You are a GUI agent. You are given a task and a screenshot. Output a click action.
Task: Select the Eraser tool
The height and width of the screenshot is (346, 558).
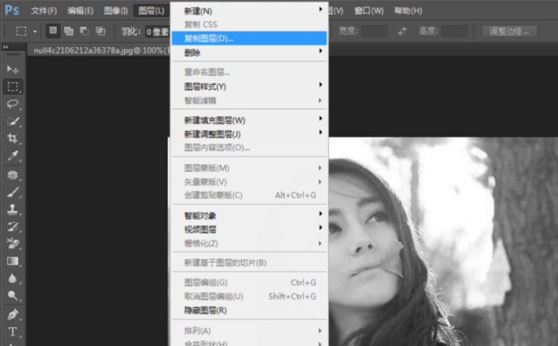[13, 244]
